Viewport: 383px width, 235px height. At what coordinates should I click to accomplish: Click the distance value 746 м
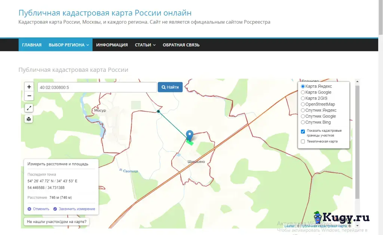[x=61, y=197]
